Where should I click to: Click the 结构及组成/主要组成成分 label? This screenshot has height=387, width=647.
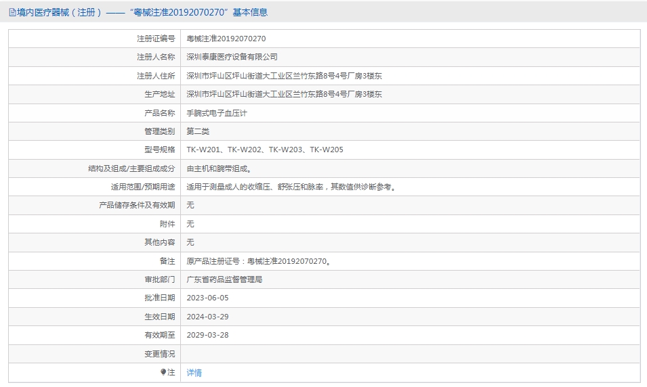coord(131,168)
